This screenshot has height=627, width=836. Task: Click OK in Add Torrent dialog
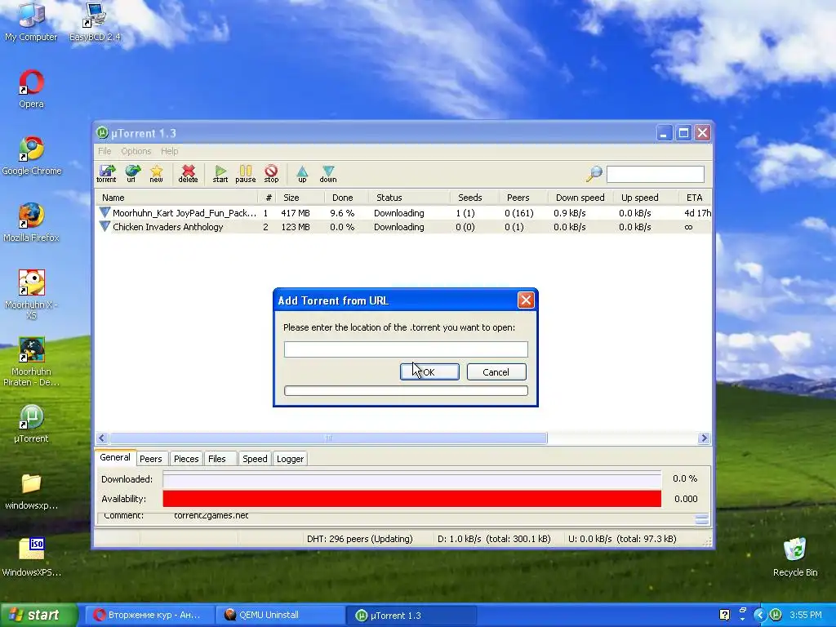[429, 372]
